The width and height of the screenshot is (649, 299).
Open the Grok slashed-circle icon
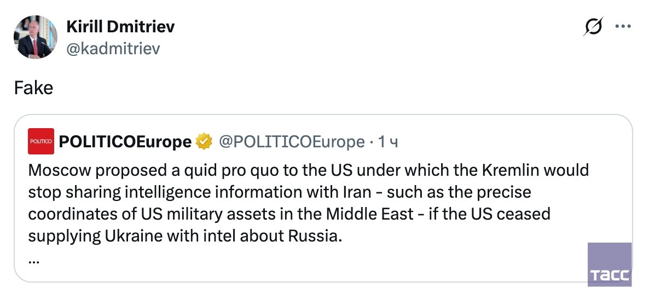593,26
